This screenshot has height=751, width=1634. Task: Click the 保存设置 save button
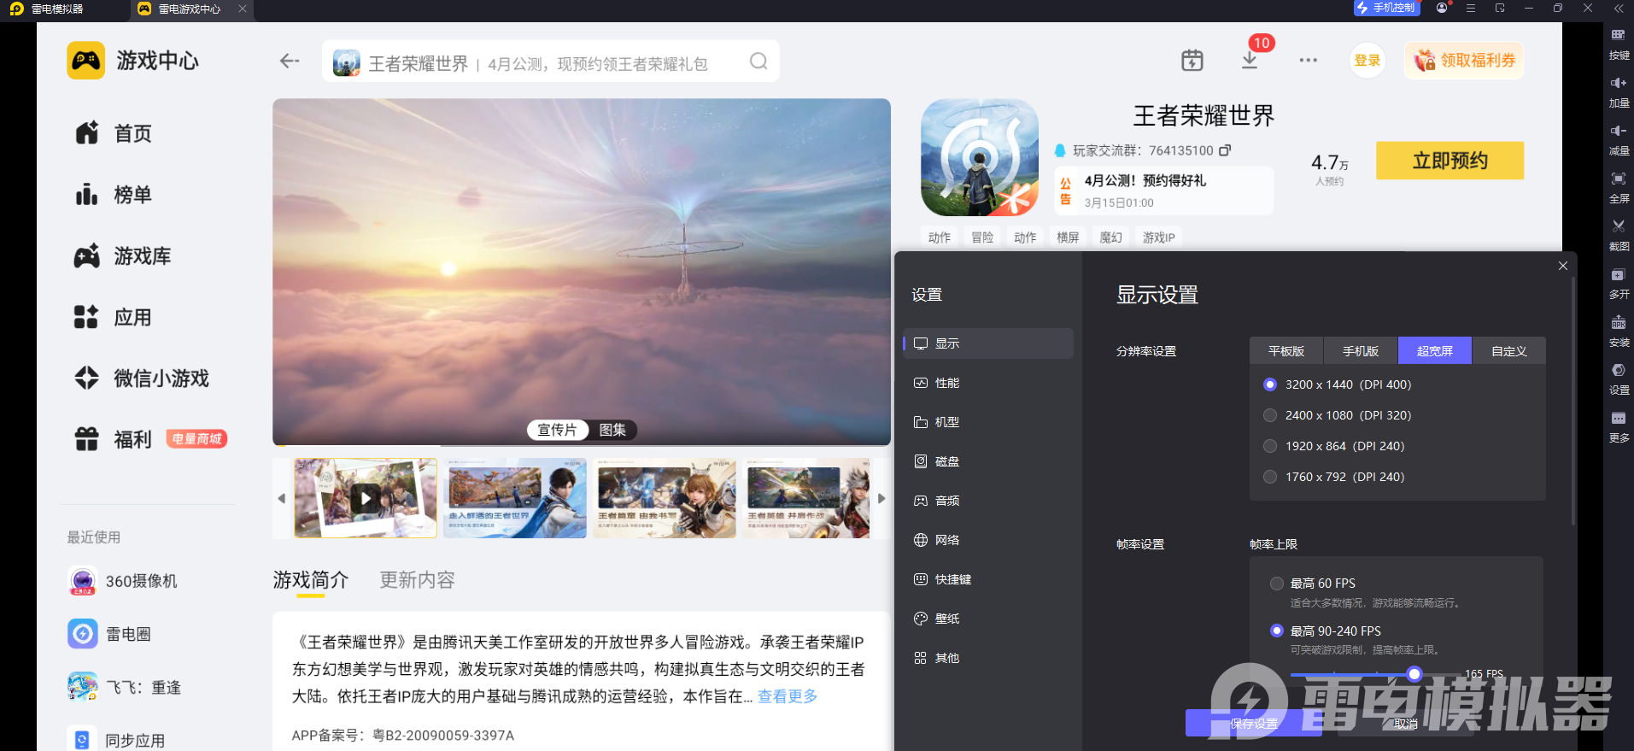(1253, 724)
